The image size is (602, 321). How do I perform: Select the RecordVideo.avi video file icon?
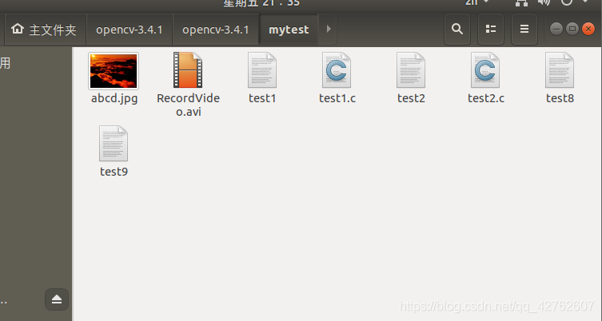click(x=188, y=69)
